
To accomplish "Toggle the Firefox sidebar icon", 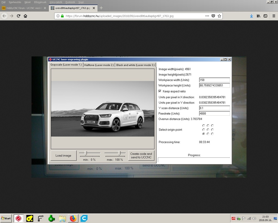I will 265,16.
